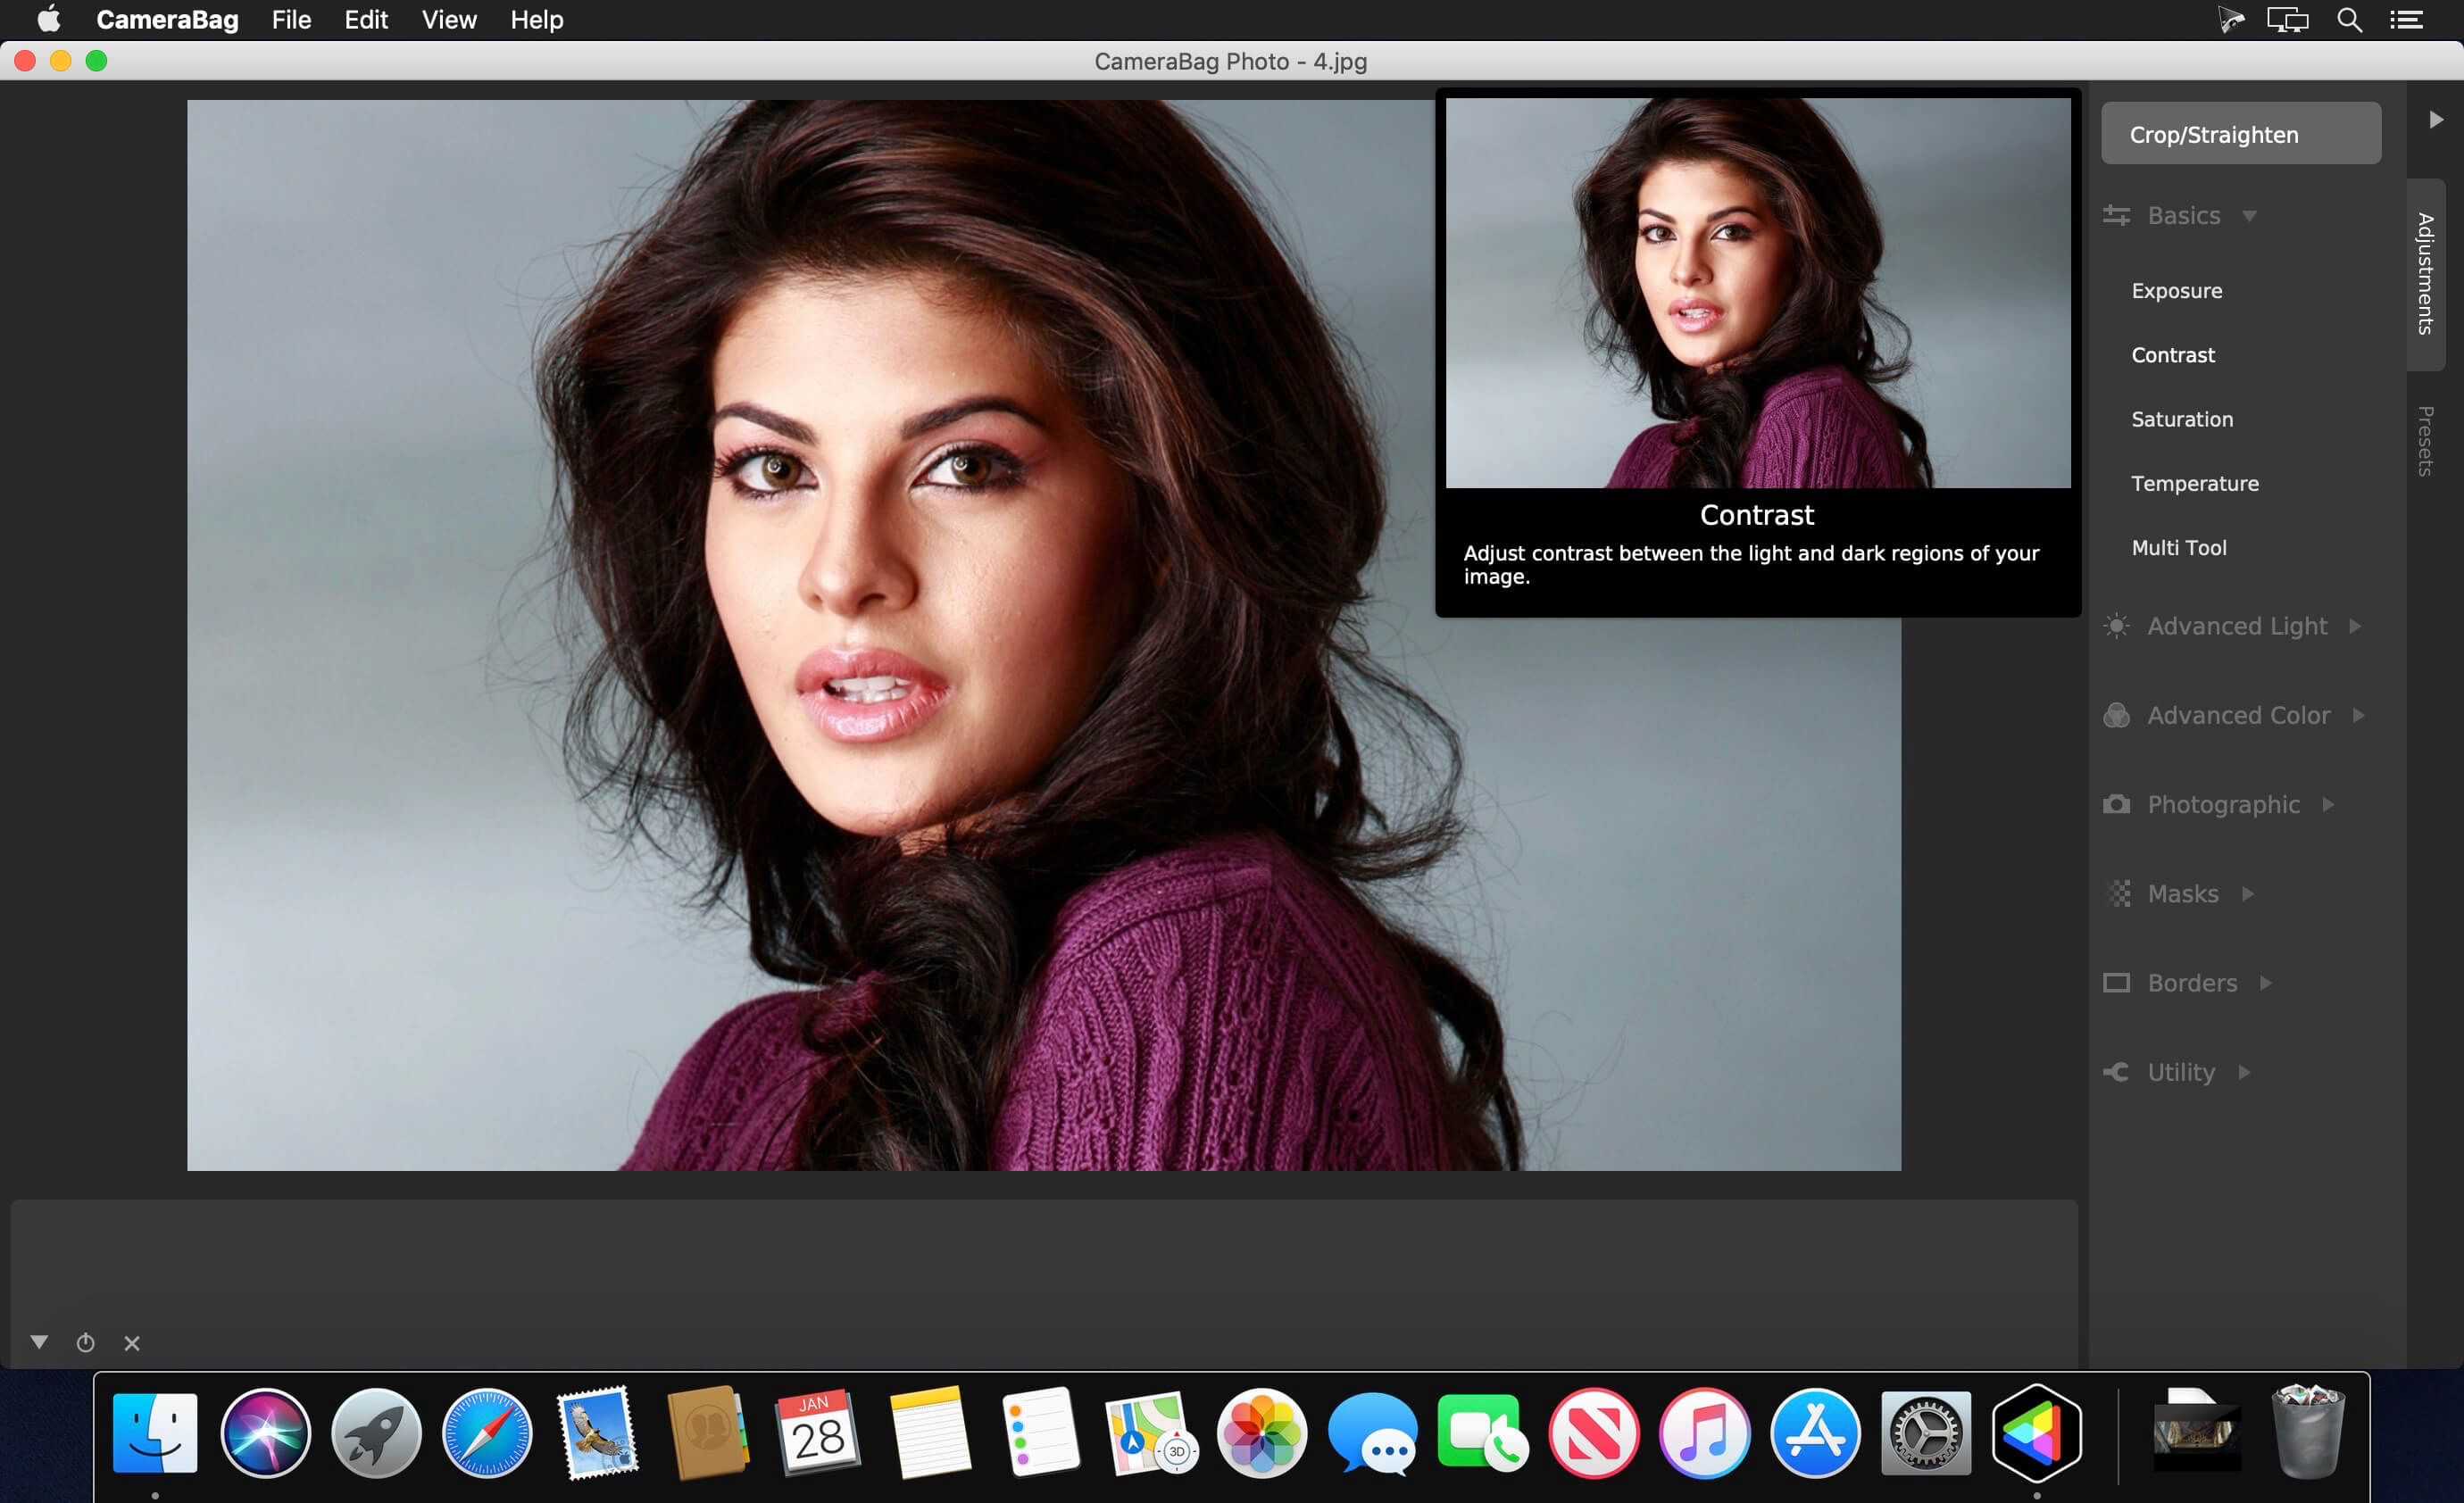
Task: Add a Contrast adjustment
Action: click(2173, 355)
